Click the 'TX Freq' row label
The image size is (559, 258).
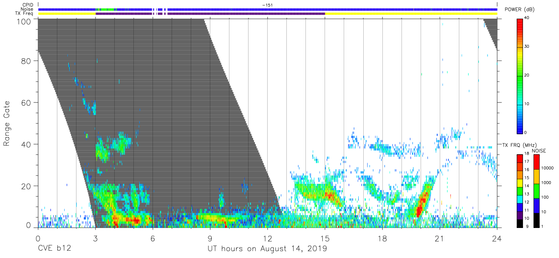point(25,14)
